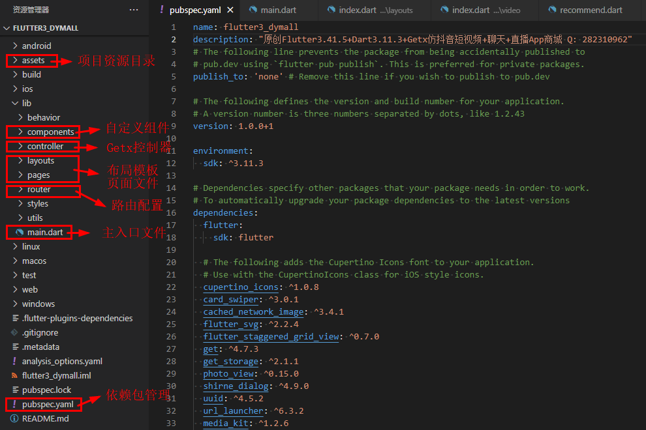
Task: Open .flutter-plugins-dependencies file
Action: point(78,318)
